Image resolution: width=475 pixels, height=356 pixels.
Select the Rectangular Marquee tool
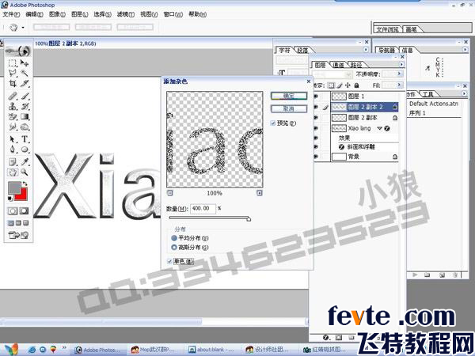[x=13, y=62]
